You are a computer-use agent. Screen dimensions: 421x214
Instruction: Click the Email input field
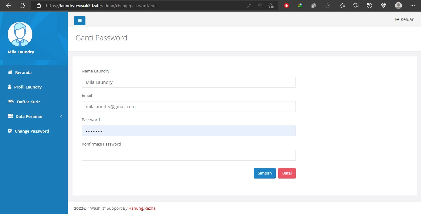(188, 107)
